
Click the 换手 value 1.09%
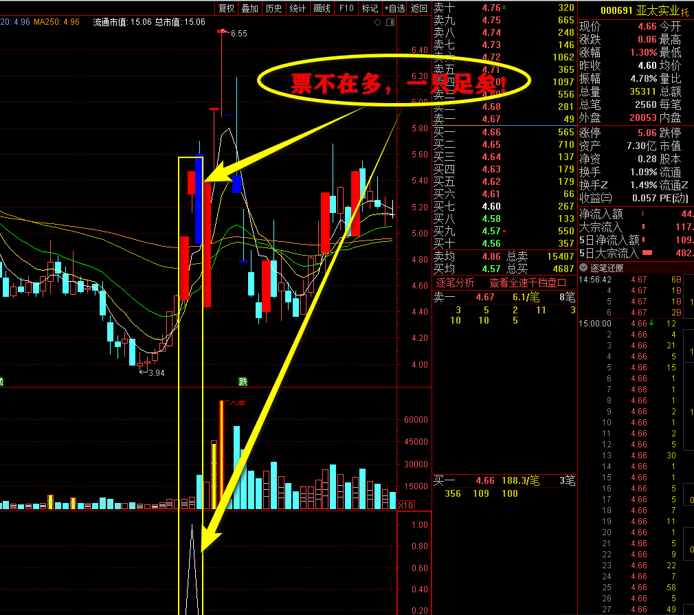644,172
